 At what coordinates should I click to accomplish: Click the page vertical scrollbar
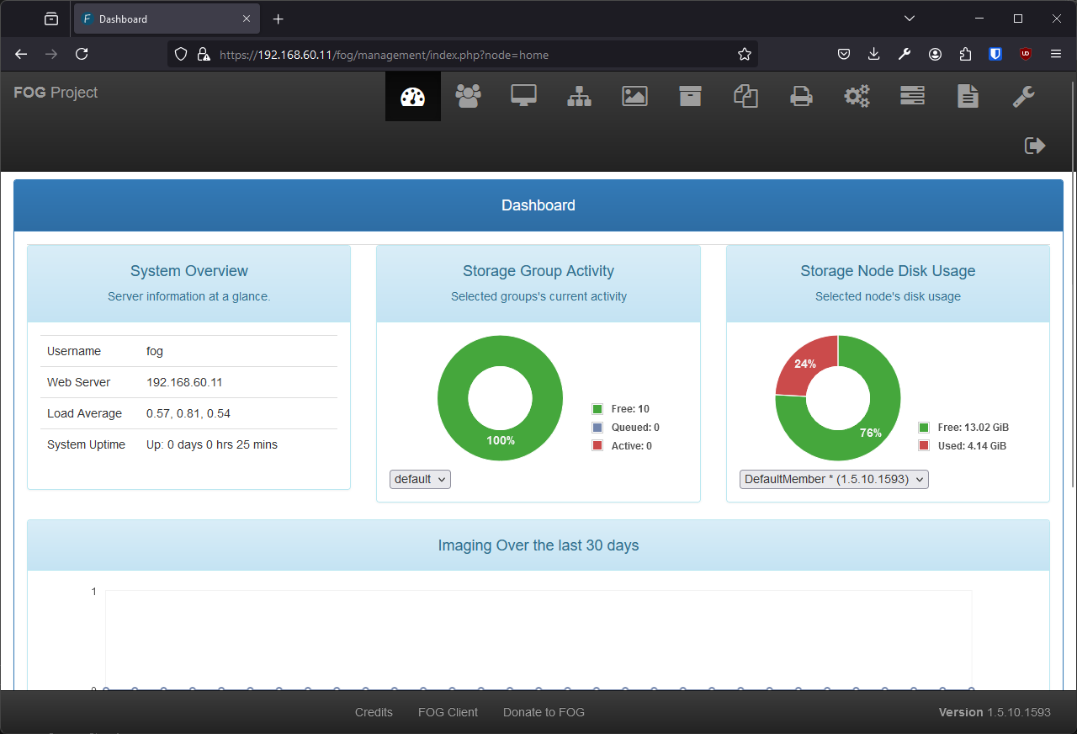tap(1072, 284)
